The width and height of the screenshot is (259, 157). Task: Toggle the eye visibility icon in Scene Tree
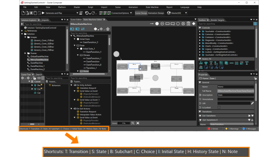point(39,78)
